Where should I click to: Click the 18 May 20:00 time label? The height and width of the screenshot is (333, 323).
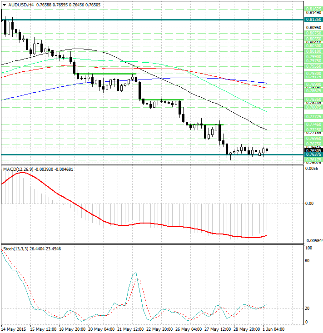coord(72,329)
